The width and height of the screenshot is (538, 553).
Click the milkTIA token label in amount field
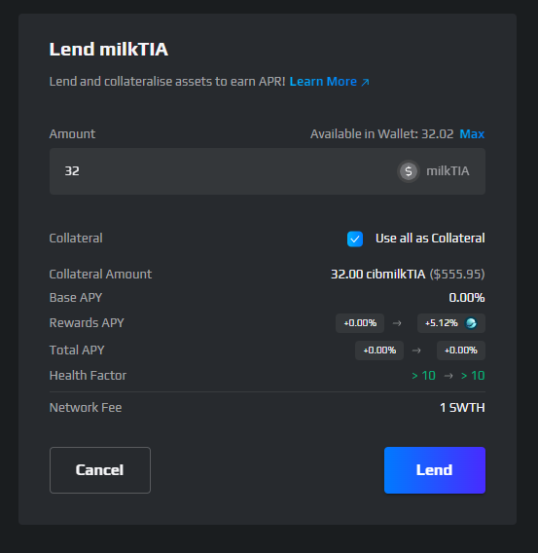[448, 171]
